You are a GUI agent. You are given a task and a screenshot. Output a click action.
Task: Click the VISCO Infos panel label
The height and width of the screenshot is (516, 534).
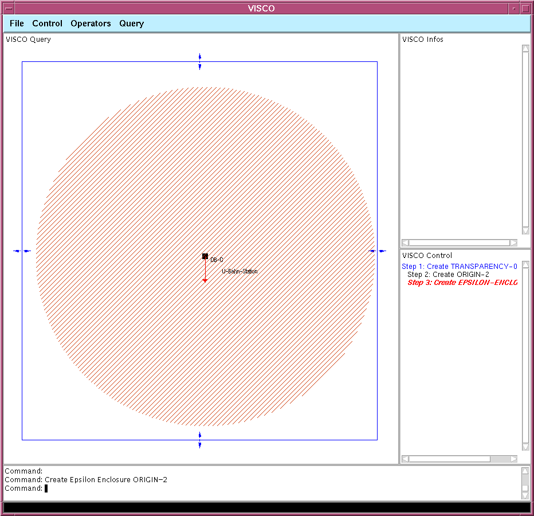point(423,40)
